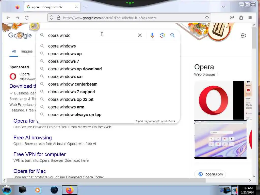
Task: Click the sponsored Opera favicon
Action: [13, 76]
